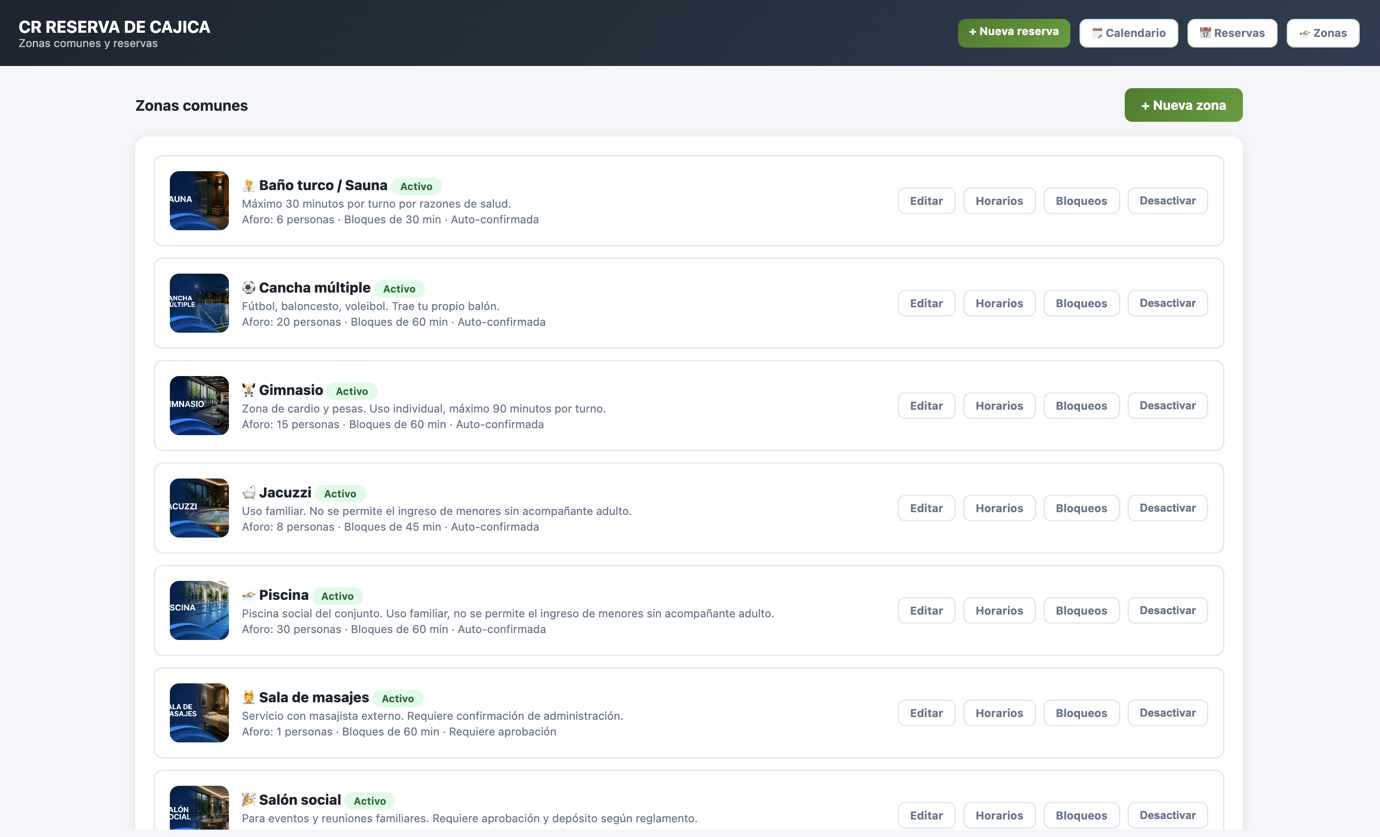This screenshot has width=1380, height=837.
Task: Edit the Piscina zone
Action: [x=926, y=610]
